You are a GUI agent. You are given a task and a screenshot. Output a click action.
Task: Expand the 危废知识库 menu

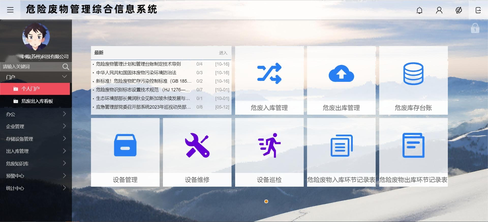coord(36,164)
